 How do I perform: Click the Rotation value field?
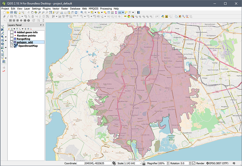click(184, 163)
